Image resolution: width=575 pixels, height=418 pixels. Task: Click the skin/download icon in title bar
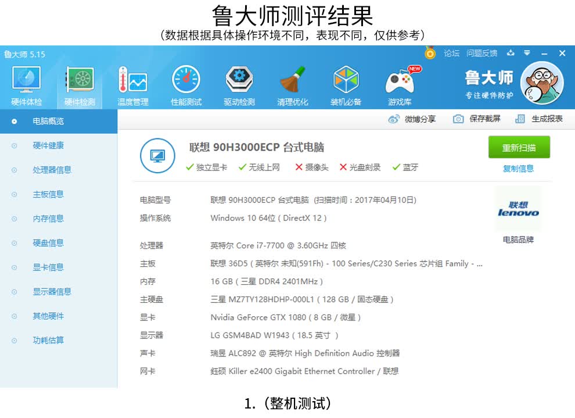pos(511,53)
